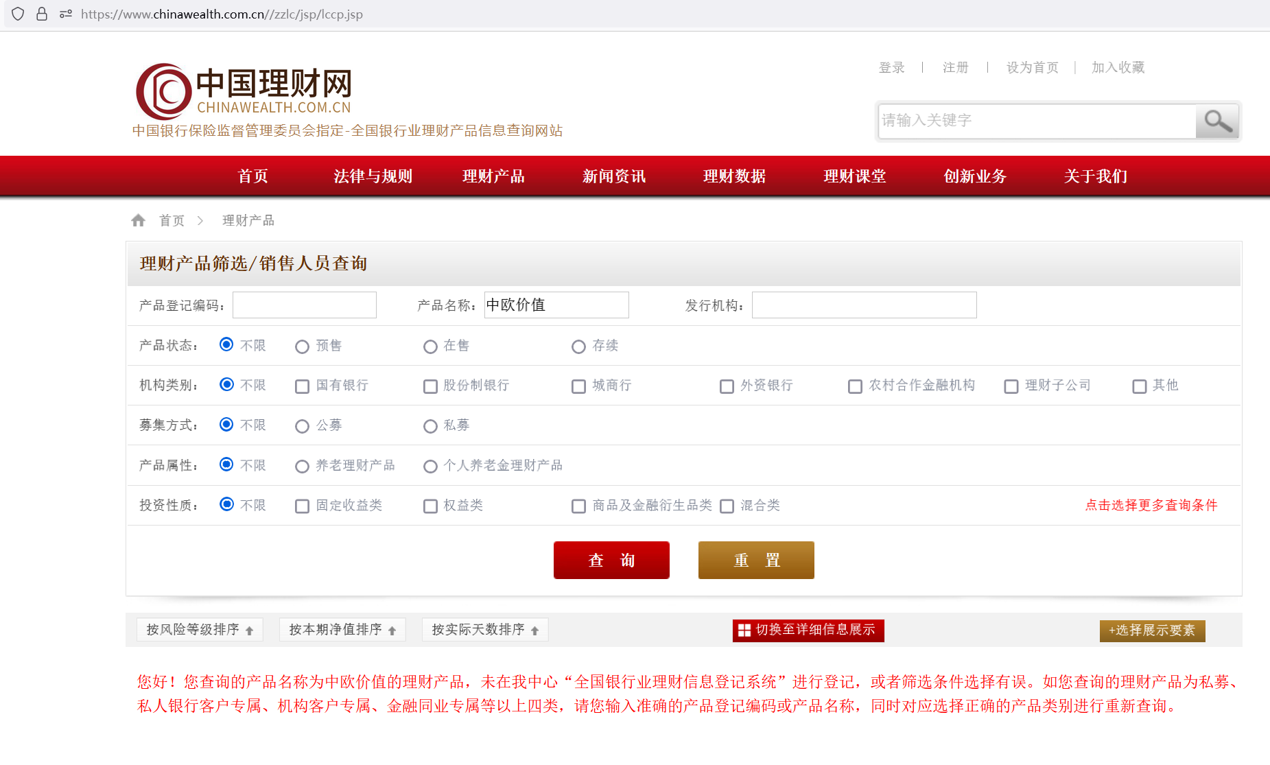Select 不限 for 投资性质

(x=226, y=504)
